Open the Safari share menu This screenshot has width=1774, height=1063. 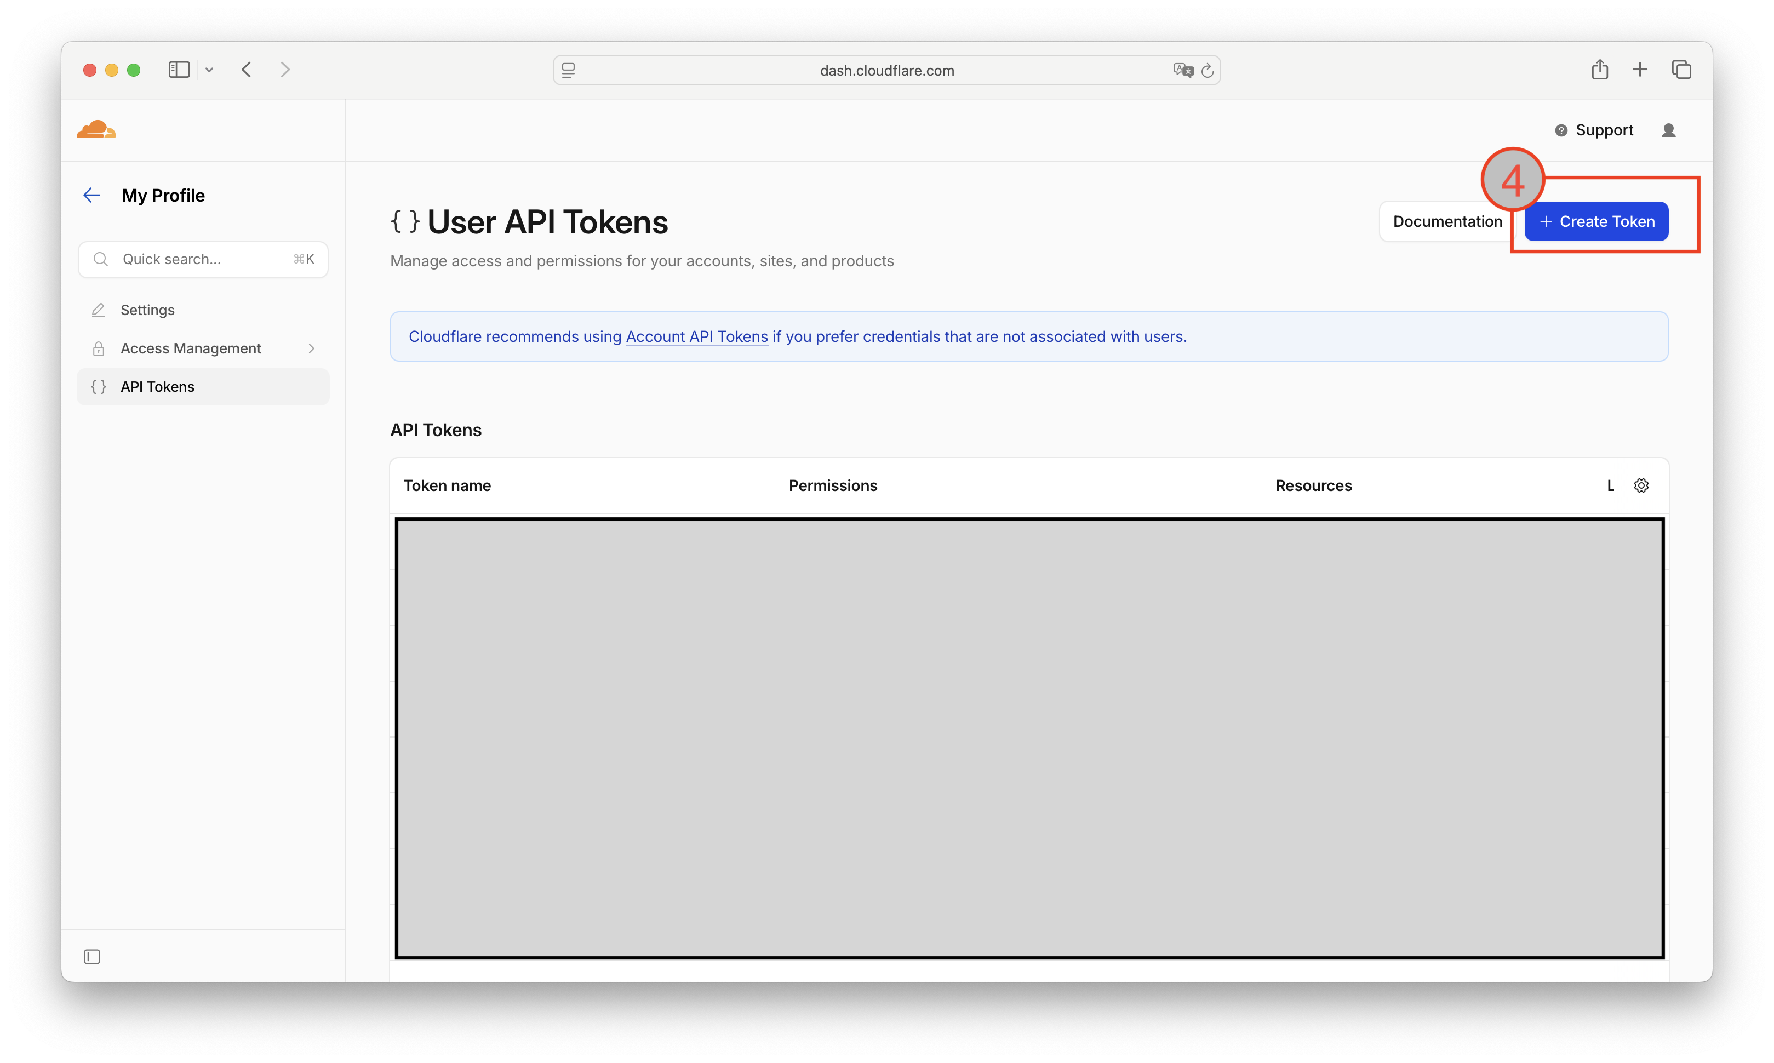click(x=1600, y=68)
